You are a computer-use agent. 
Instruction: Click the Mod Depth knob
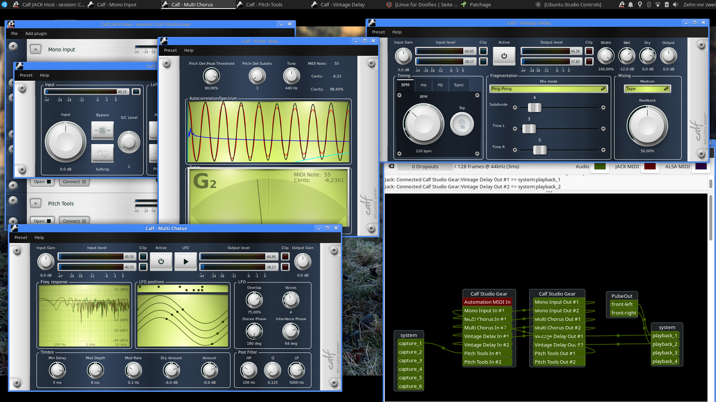tap(95, 370)
